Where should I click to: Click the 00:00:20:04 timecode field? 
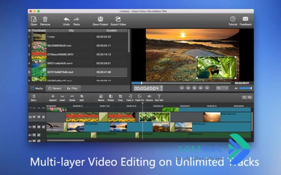click(x=146, y=88)
